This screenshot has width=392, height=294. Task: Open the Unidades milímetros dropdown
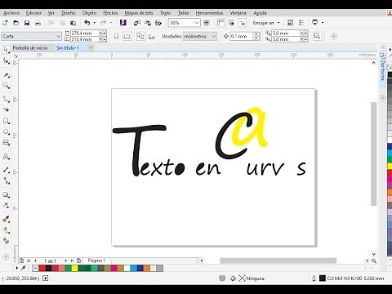point(214,36)
